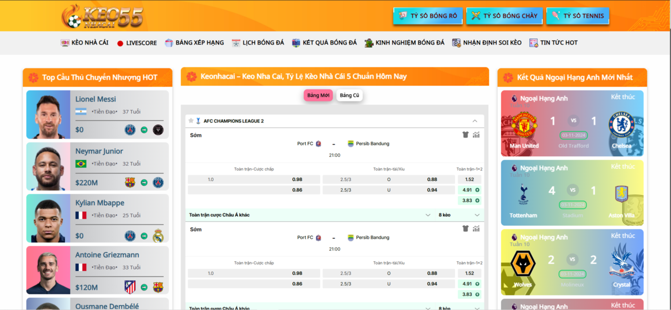Open the Nhận Định Soi Kèo menu
Viewport: 671px width, 310px height.
(x=487, y=43)
